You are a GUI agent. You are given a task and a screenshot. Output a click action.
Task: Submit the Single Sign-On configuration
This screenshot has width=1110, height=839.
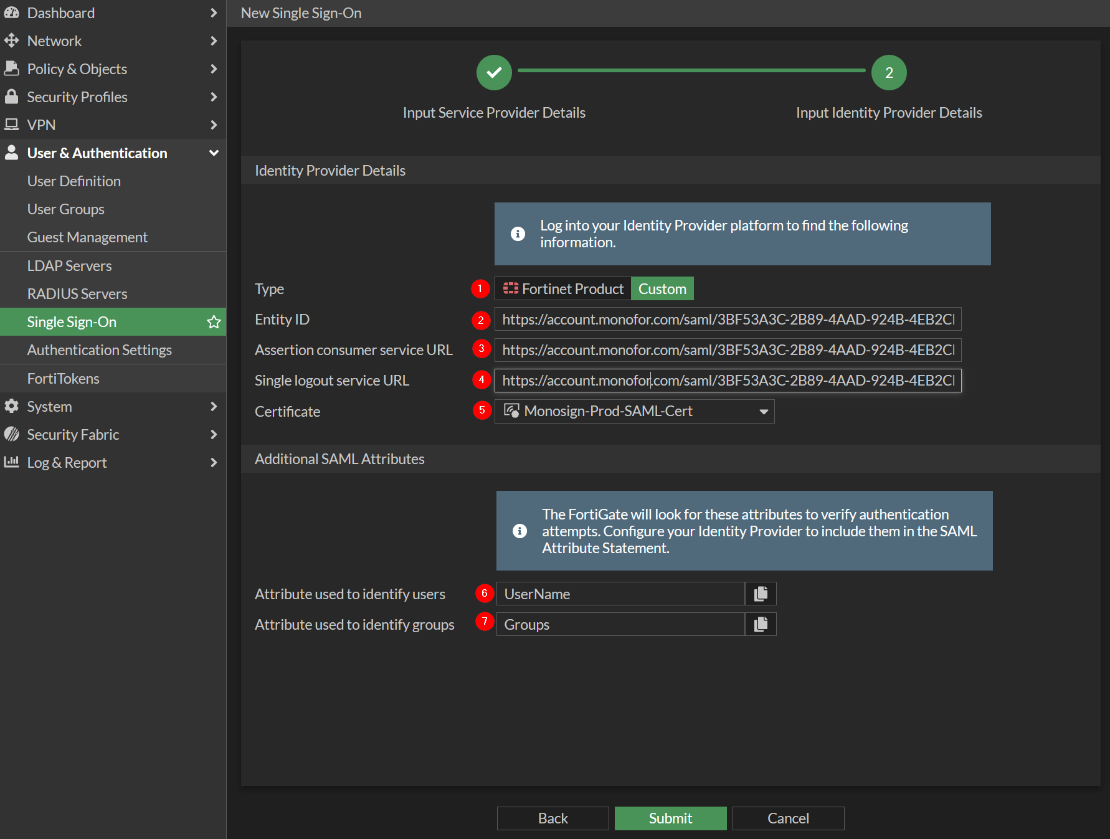[670, 818]
